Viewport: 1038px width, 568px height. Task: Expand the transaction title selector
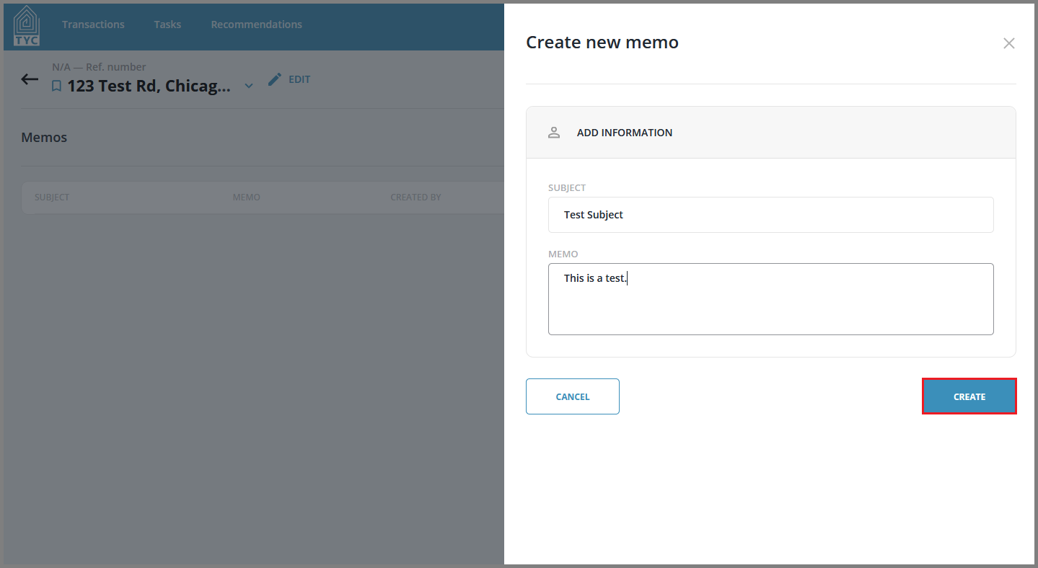coord(248,84)
